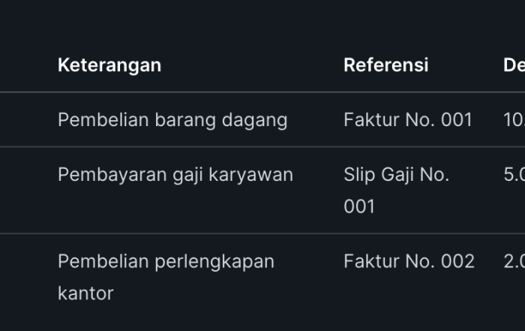
Task: Click the word barang in the first row
Action: (181, 120)
